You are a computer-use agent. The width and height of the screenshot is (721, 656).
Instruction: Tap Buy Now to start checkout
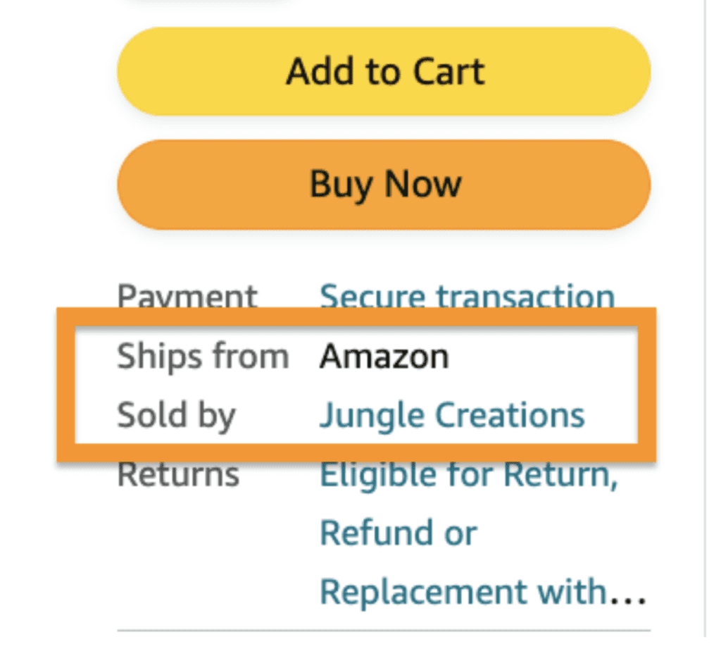pyautogui.click(x=384, y=185)
